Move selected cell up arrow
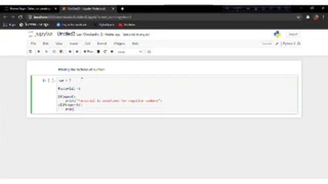The image size is (328, 184). (70, 52)
